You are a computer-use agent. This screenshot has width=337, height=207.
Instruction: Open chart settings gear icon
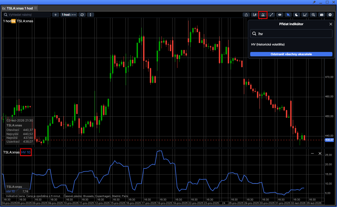pos(330,15)
